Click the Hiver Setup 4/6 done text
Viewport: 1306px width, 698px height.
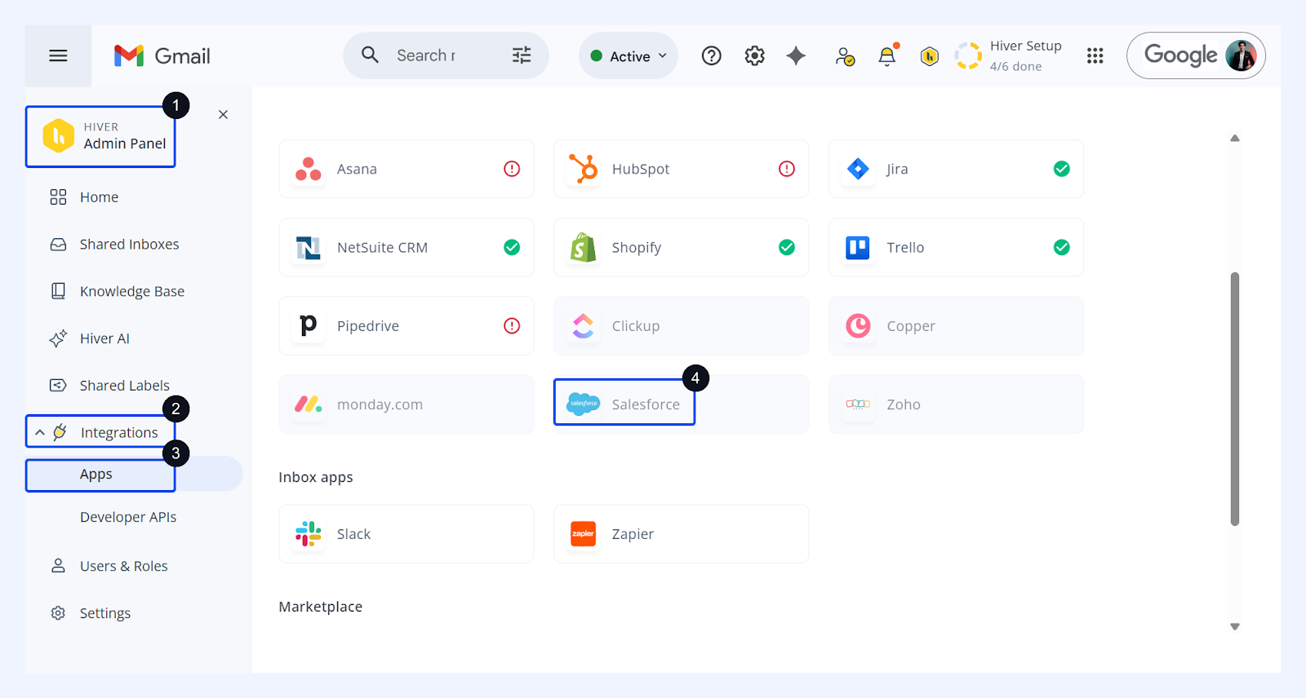pos(1015,67)
